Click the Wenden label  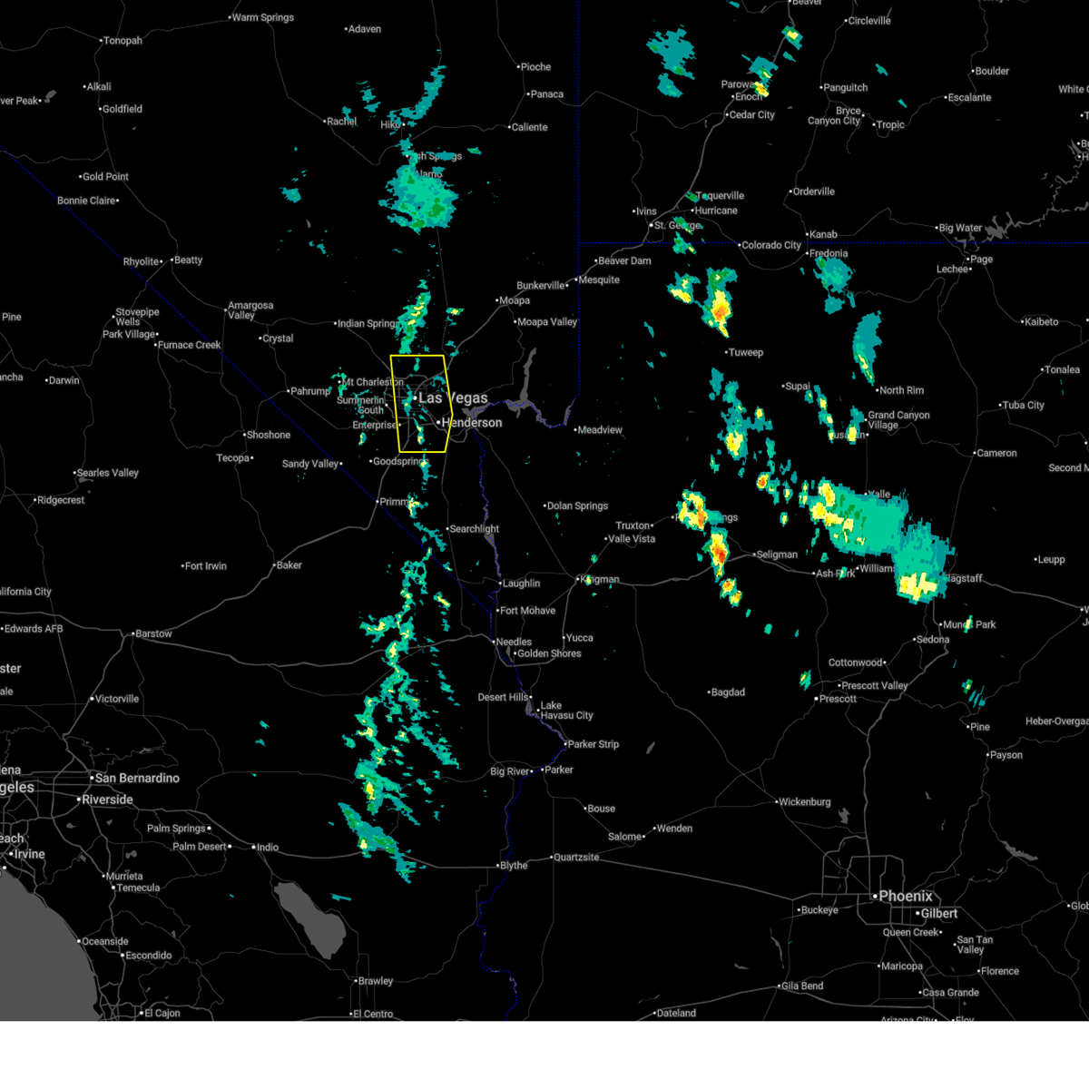673,829
